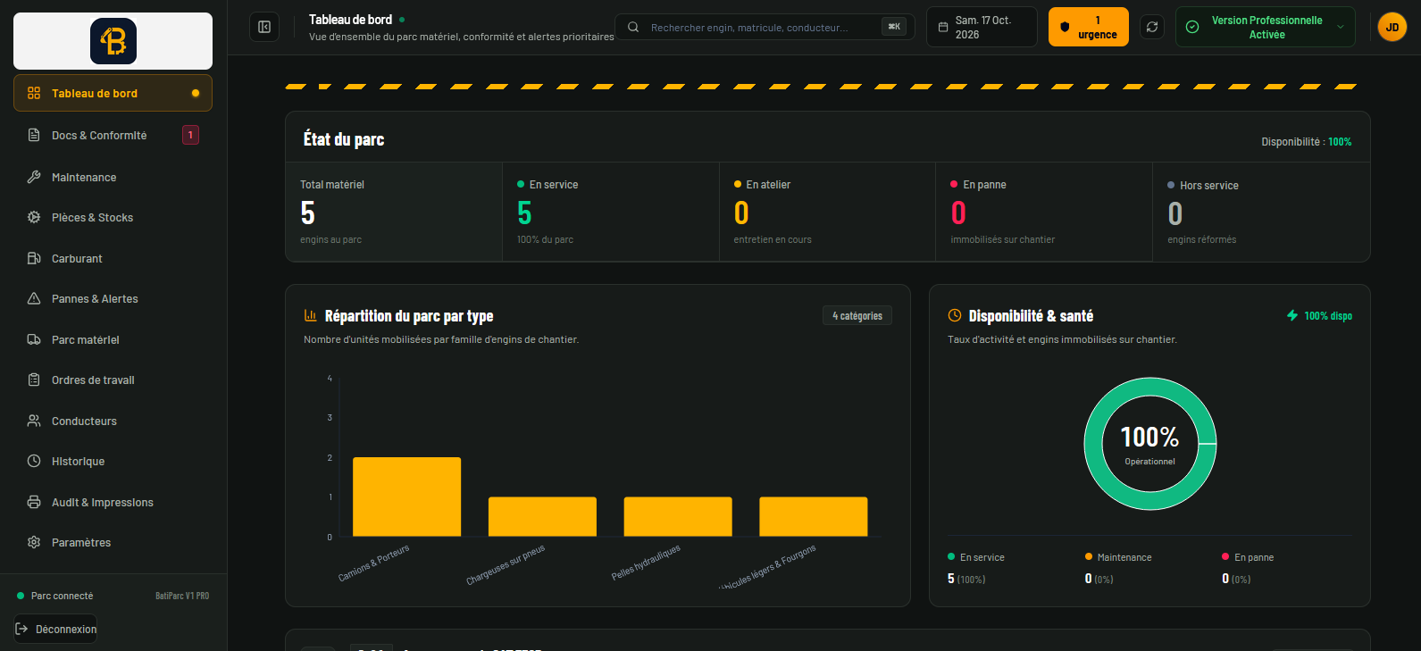Click the Sam. 17 Oct. 2026 date button

(982, 27)
